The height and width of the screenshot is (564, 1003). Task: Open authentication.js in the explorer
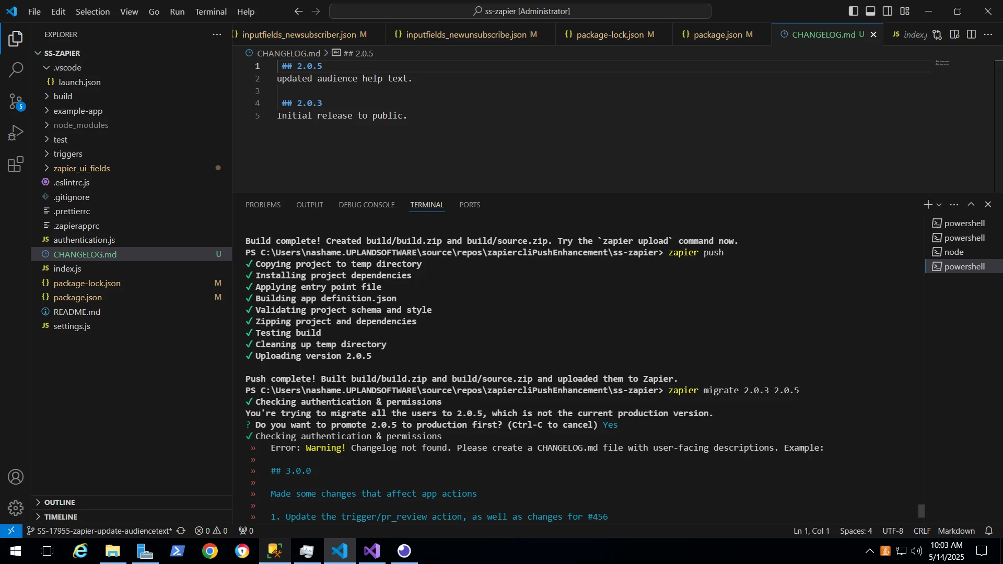click(x=132, y=240)
